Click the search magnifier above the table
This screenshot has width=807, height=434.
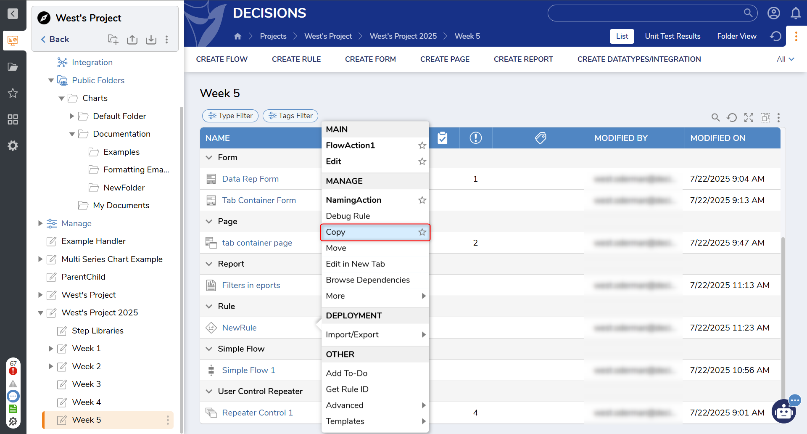click(x=715, y=118)
